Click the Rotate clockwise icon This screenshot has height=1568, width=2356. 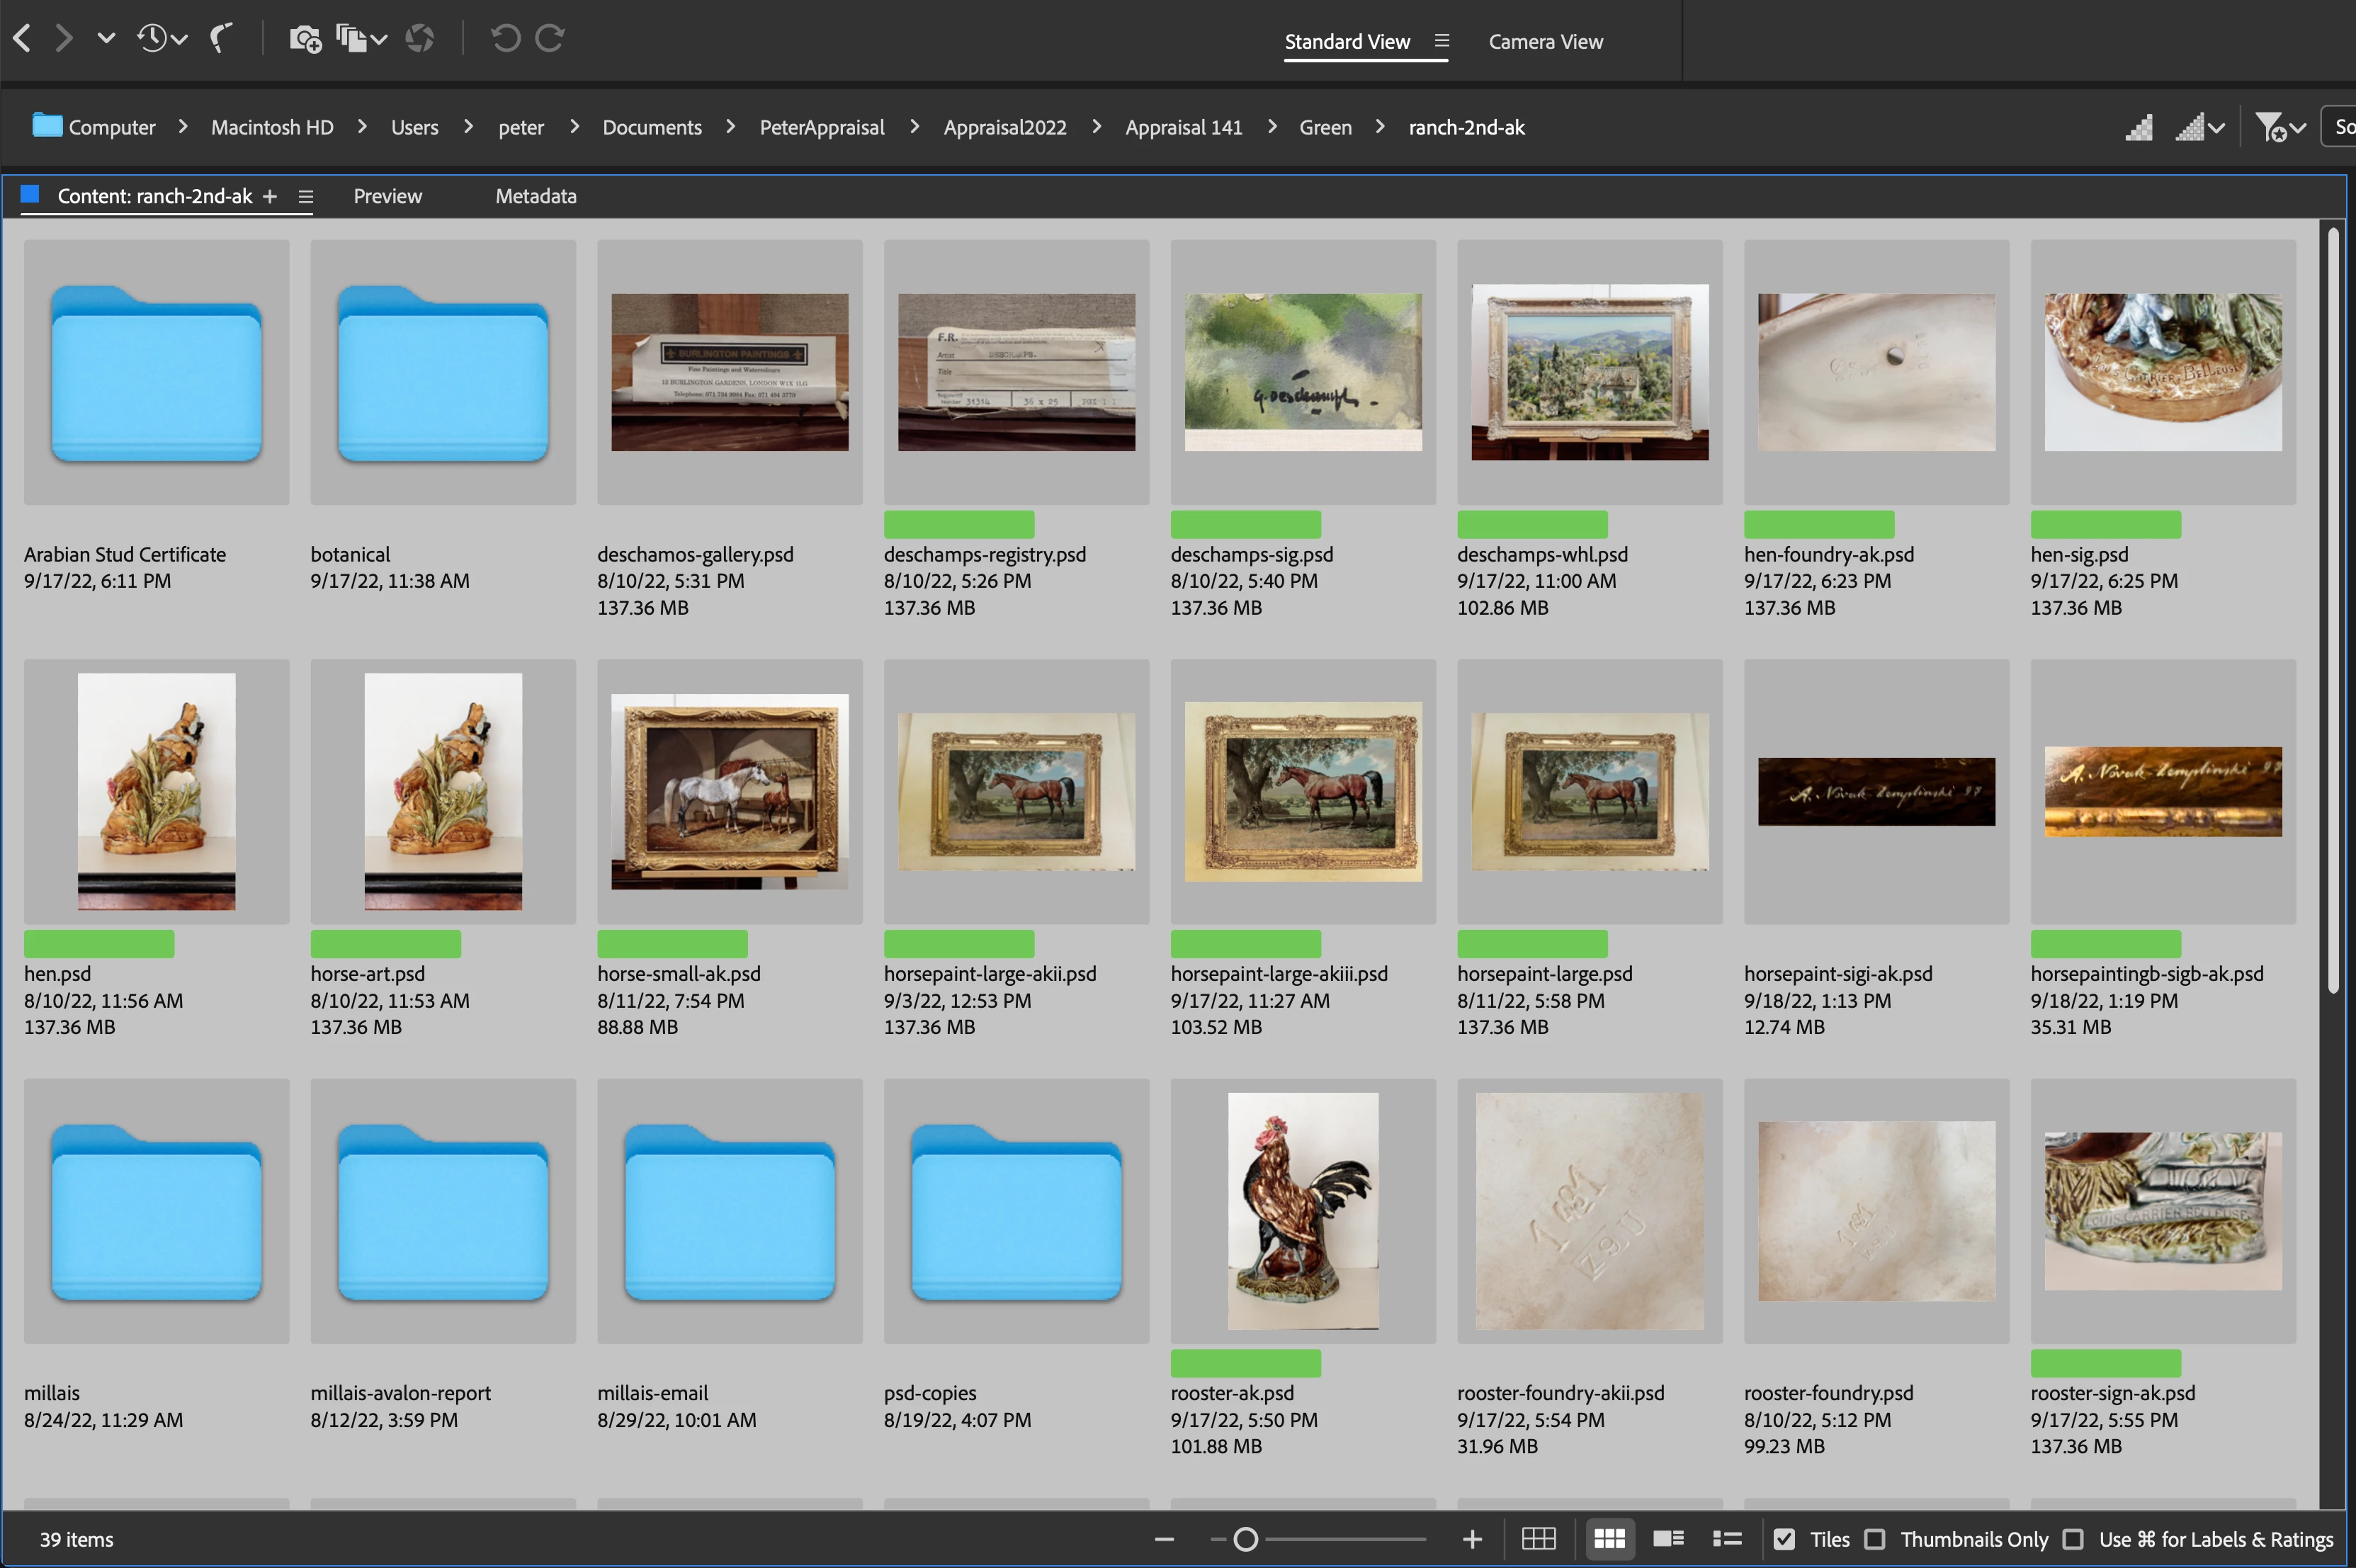550,39
